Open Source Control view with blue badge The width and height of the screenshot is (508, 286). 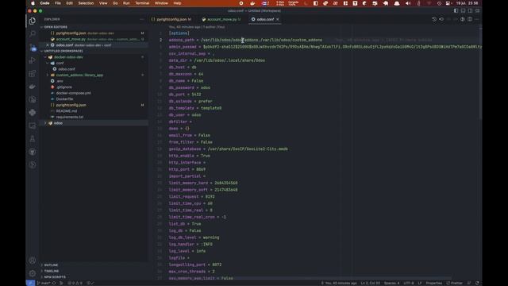[33, 48]
